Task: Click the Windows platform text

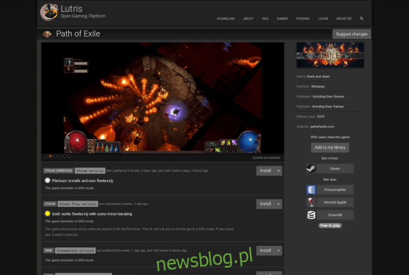Action: click(318, 87)
